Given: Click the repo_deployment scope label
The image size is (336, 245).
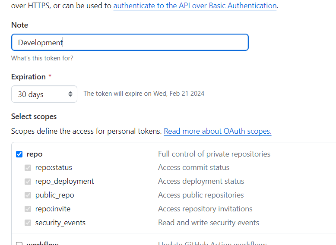Looking at the screenshot, I should pyautogui.click(x=64, y=181).
